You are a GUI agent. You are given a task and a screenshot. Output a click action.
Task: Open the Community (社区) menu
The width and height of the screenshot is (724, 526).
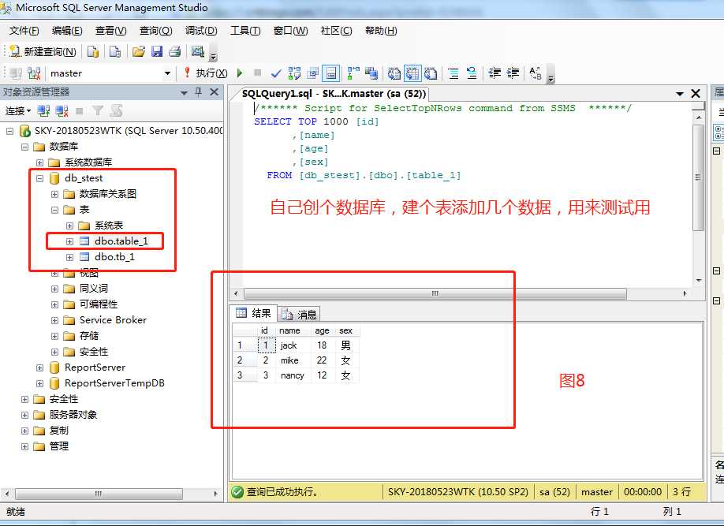[x=336, y=31]
